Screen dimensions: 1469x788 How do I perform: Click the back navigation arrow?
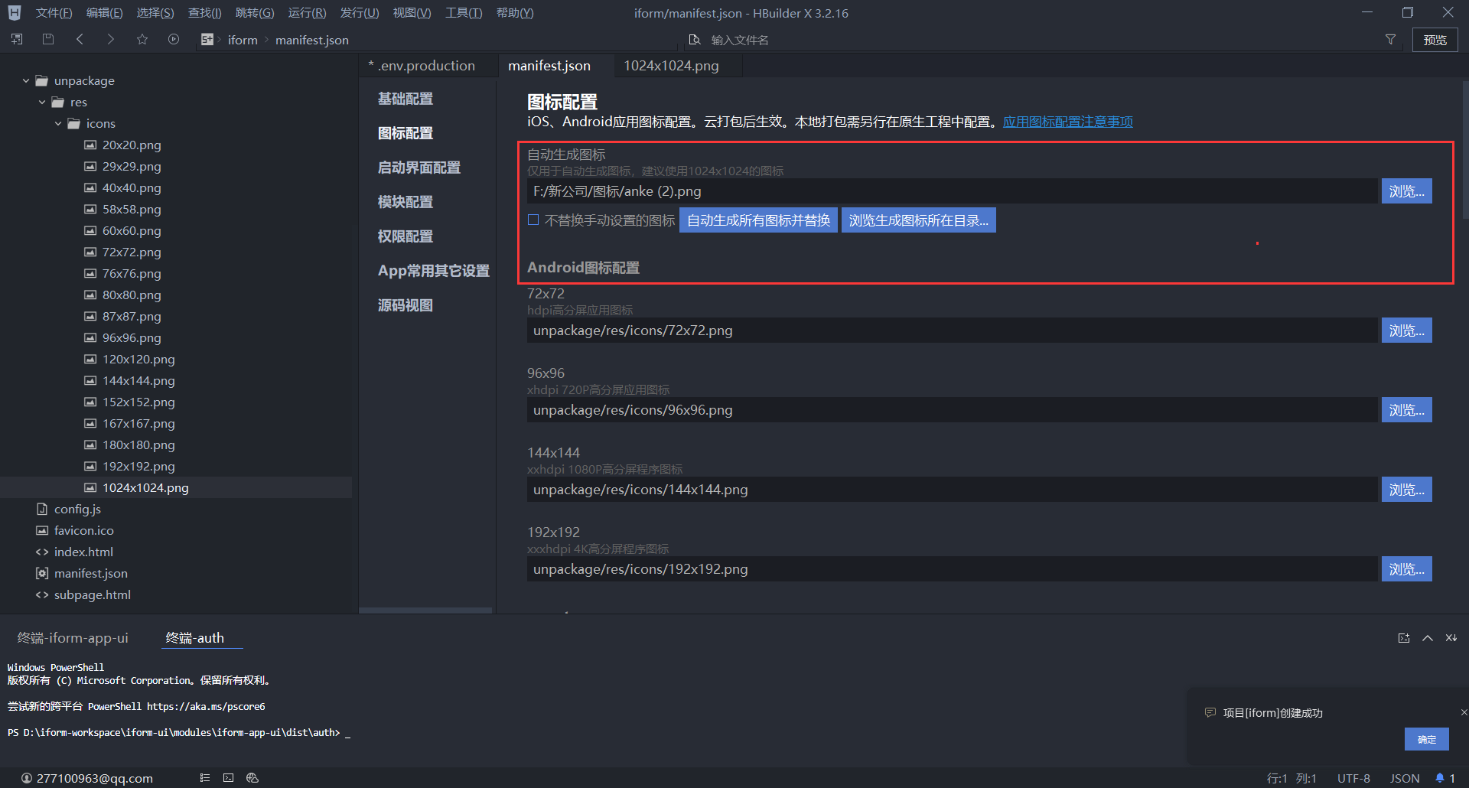point(80,39)
